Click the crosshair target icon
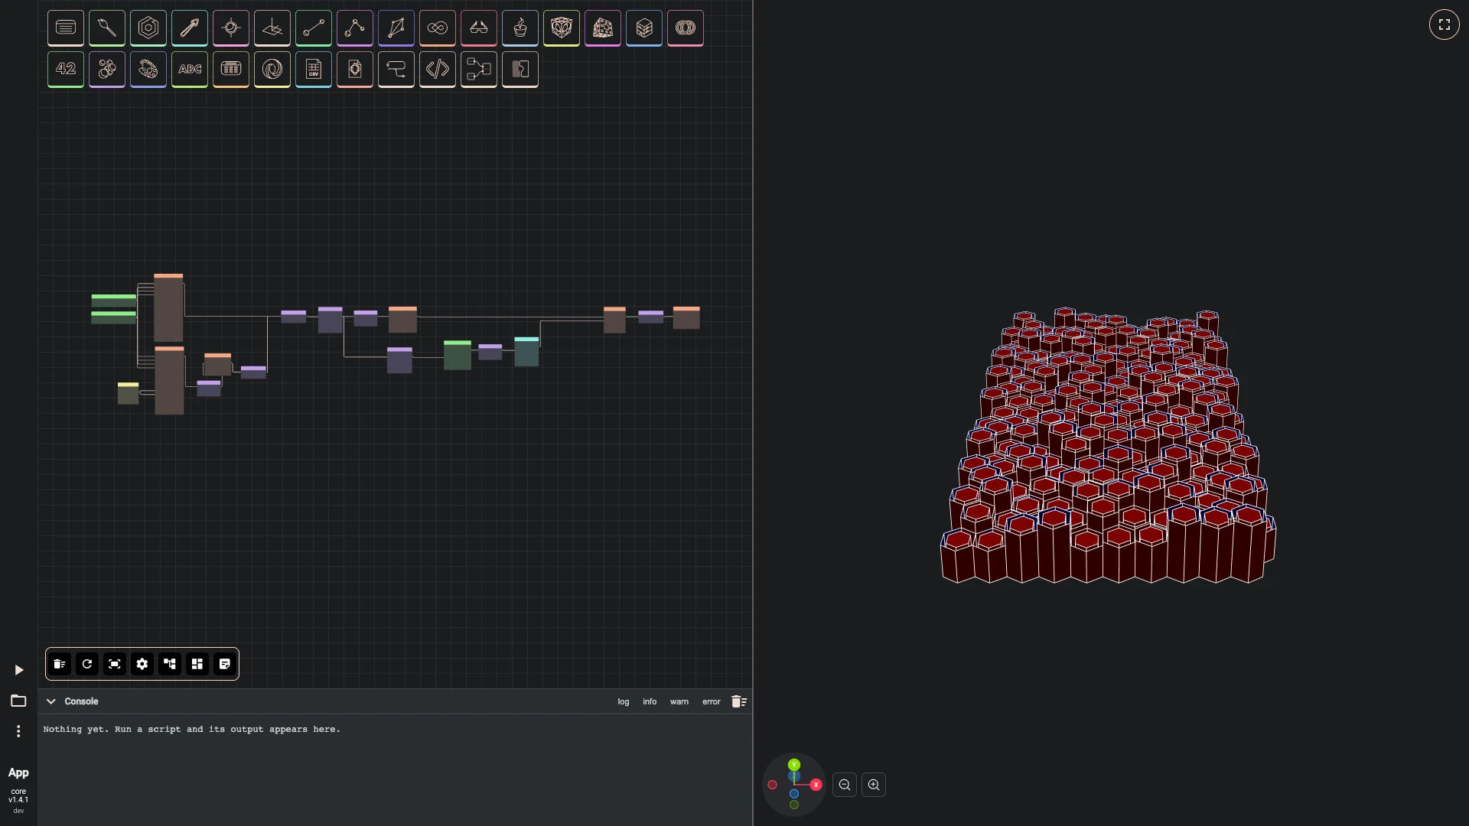 [x=231, y=28]
